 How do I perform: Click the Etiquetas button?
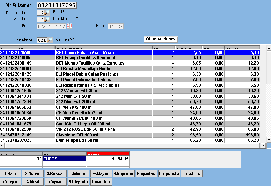[146, 174]
